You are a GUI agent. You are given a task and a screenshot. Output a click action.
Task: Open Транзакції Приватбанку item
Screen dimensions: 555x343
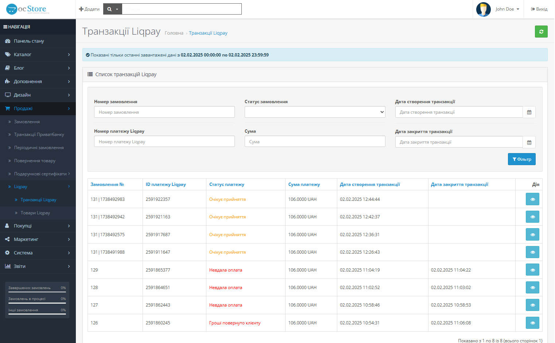coord(38,135)
